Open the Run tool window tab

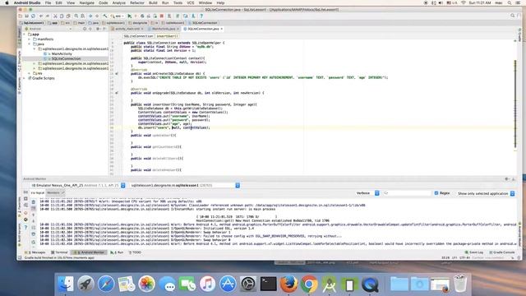[x=117, y=252]
